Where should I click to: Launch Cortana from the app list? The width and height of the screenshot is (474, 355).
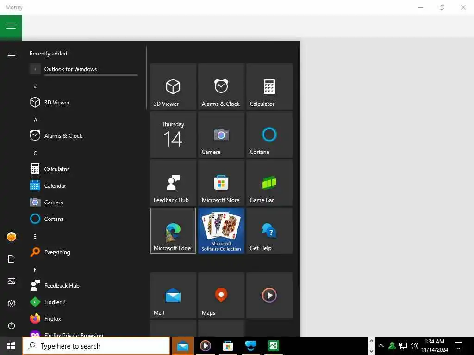[84, 219]
